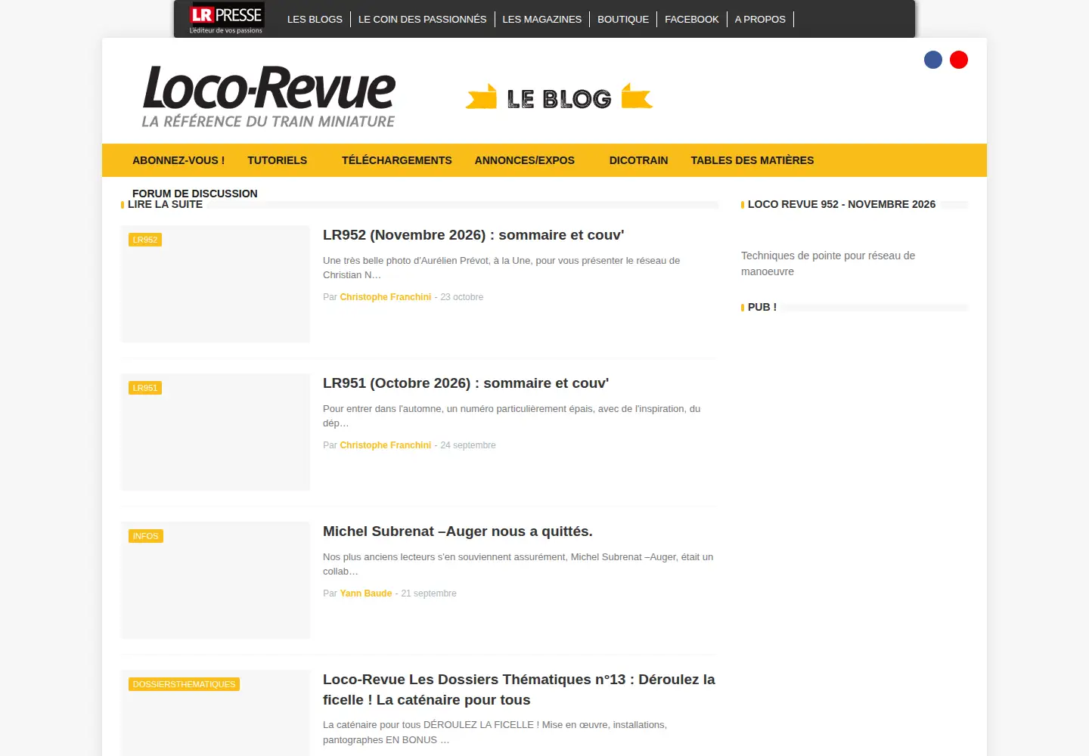Screen dimensions: 1089x756
Task: Open author Christophe Franchini on LR951 post
Action: [386, 445]
